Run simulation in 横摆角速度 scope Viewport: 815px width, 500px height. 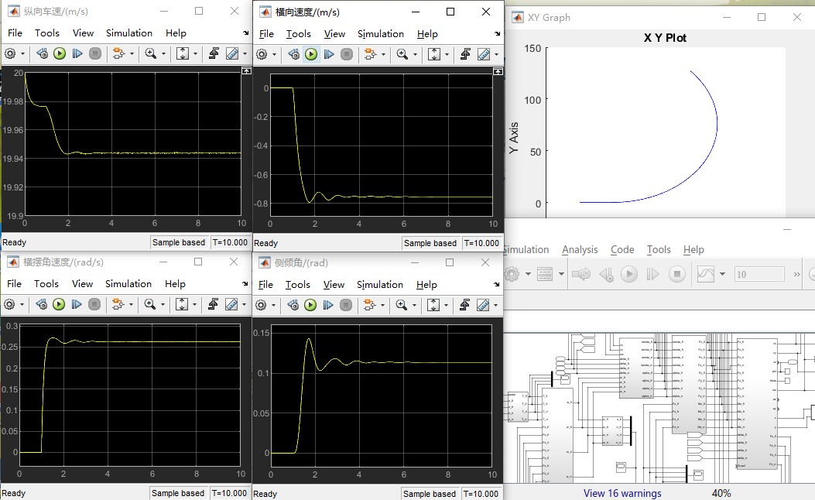click(x=59, y=305)
